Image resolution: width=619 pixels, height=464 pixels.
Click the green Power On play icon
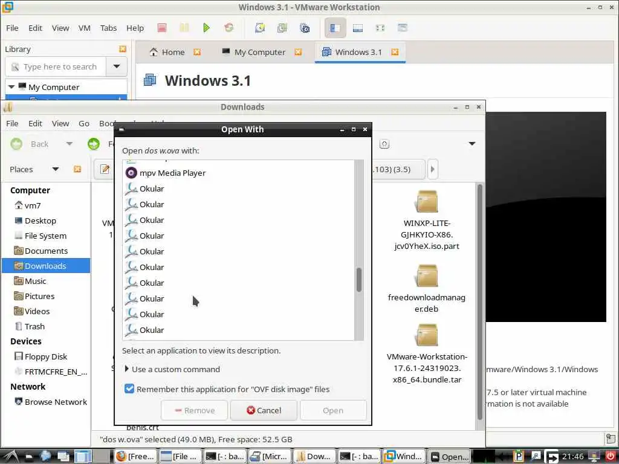(206, 28)
